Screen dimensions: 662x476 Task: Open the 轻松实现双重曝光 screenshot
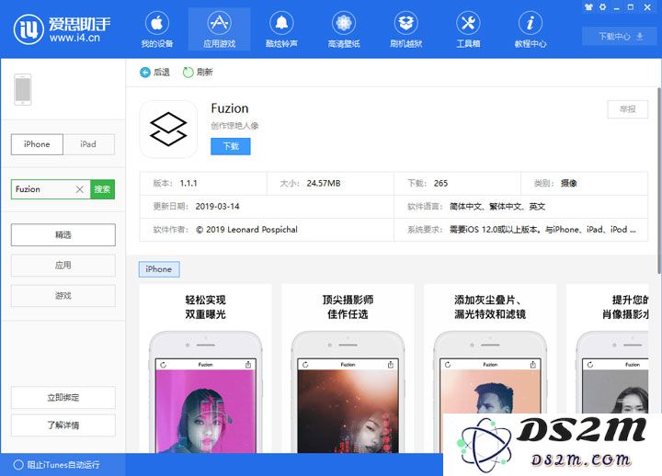205,368
